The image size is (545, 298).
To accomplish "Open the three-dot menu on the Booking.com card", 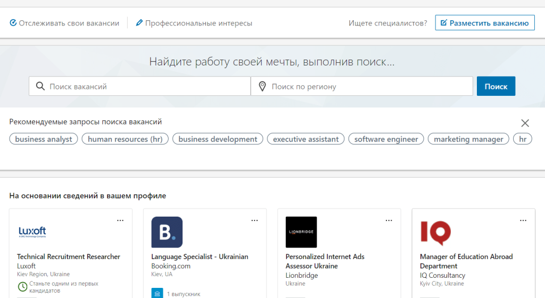I will pyautogui.click(x=254, y=220).
